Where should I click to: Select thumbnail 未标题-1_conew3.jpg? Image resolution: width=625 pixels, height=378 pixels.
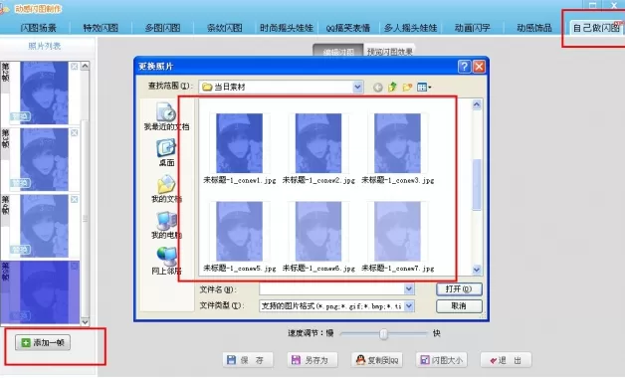397,143
